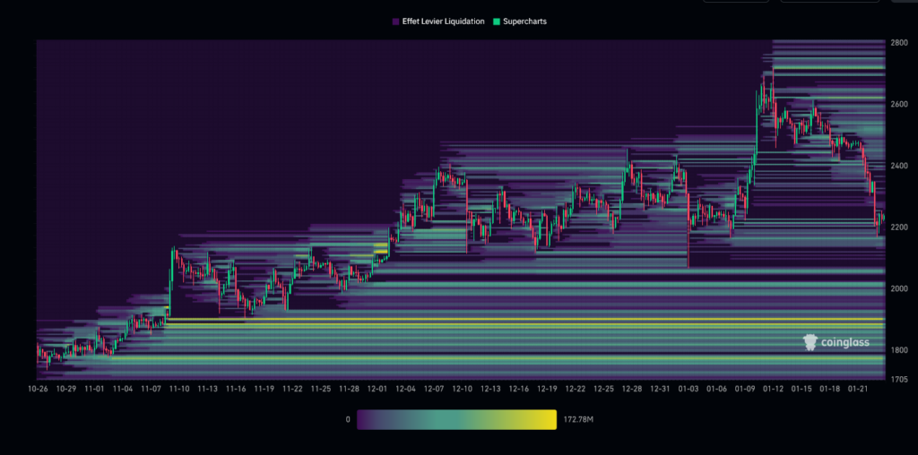This screenshot has width=918, height=455.
Task: Select the 01-12 date axis label
Action: [774, 389]
